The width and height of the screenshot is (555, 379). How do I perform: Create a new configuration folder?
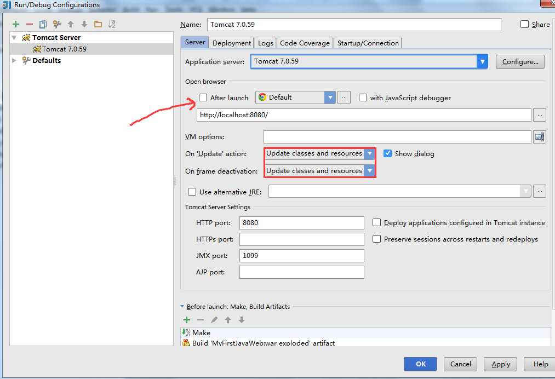pyautogui.click(x=98, y=24)
